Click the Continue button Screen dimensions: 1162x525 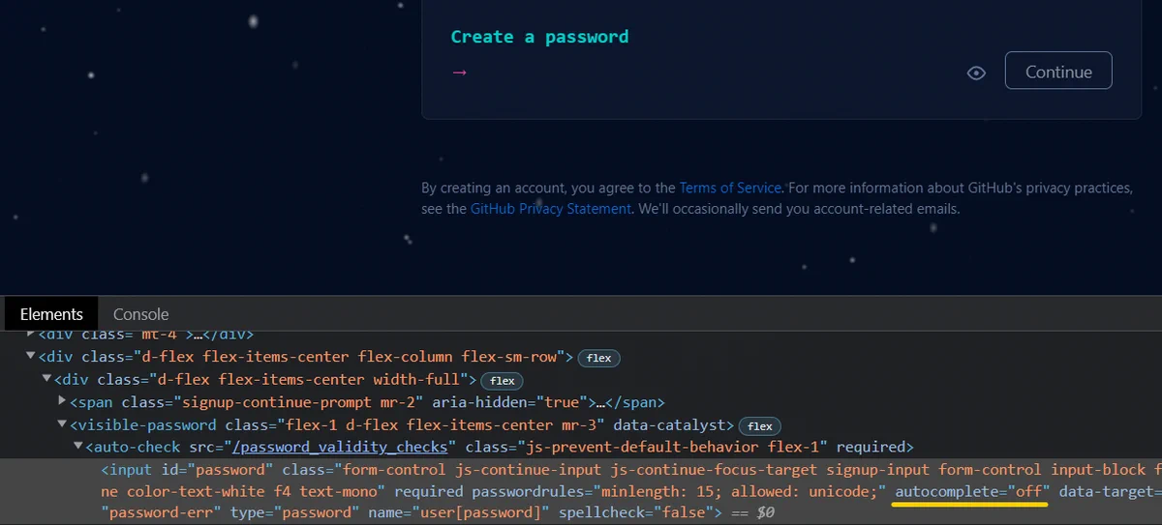pyautogui.click(x=1058, y=72)
